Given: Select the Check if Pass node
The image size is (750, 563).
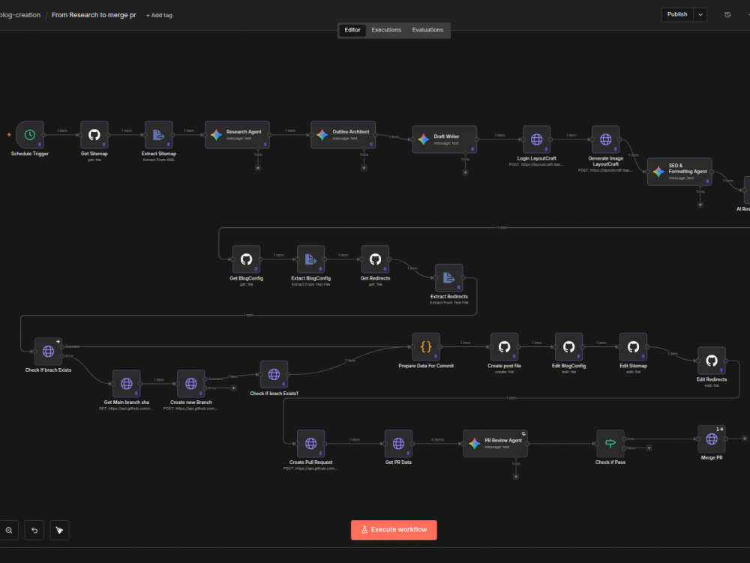Looking at the screenshot, I should [610, 444].
